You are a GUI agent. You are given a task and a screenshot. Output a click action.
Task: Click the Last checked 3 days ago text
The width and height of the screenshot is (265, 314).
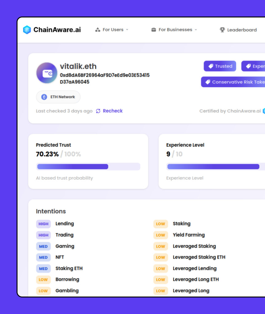64,111
